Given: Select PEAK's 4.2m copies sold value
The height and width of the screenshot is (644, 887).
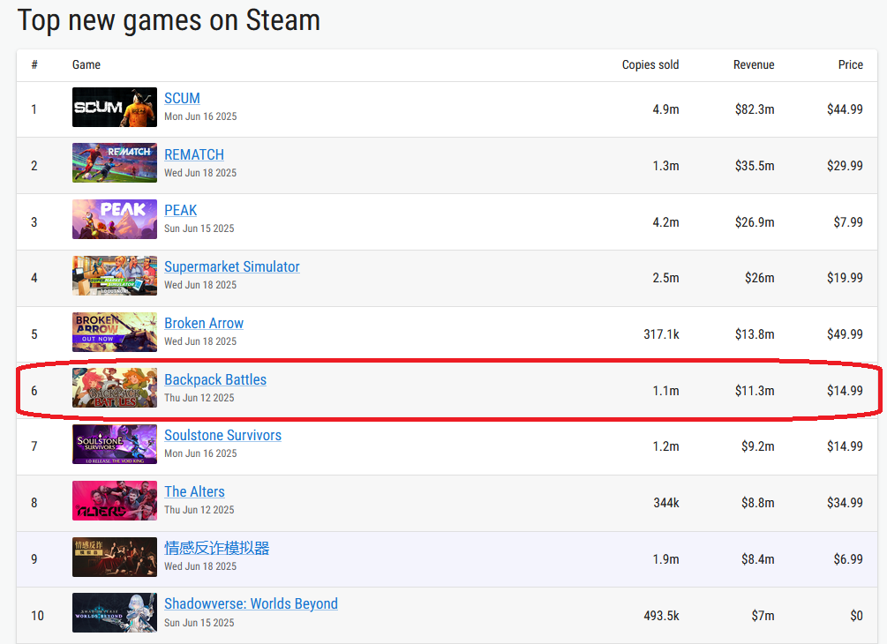Looking at the screenshot, I should 665,221.
